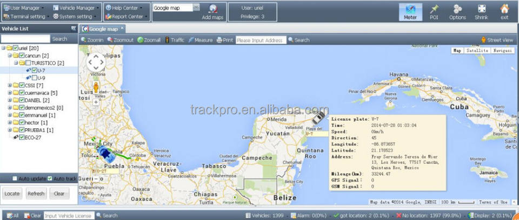
Task: Uncheck the U-7 vehicle checkbox
Action: [35, 70]
